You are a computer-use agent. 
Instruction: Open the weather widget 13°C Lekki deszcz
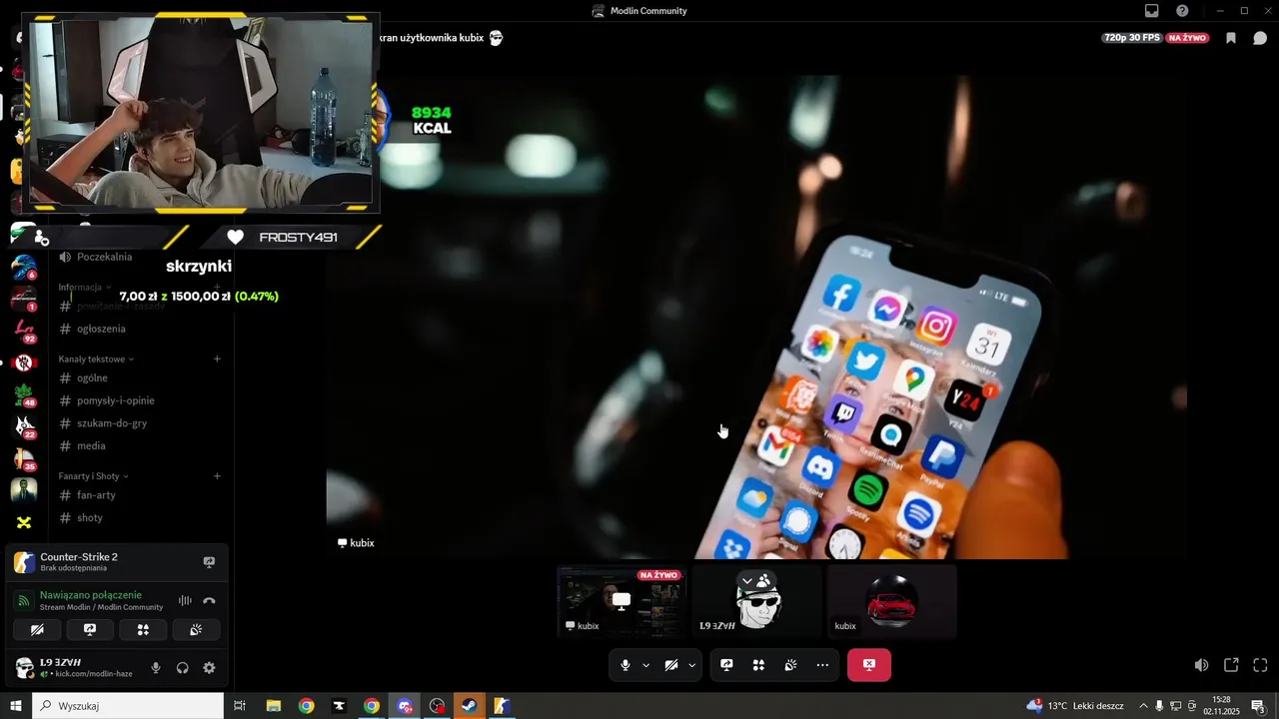[x=1075, y=706]
